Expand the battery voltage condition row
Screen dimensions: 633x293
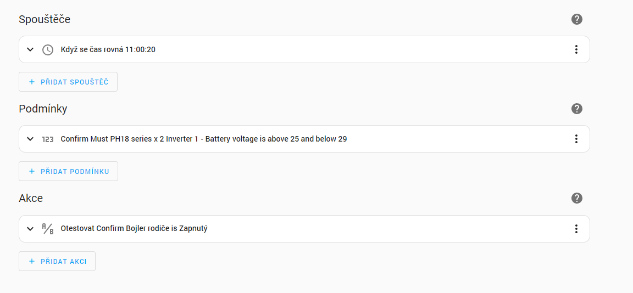click(30, 139)
